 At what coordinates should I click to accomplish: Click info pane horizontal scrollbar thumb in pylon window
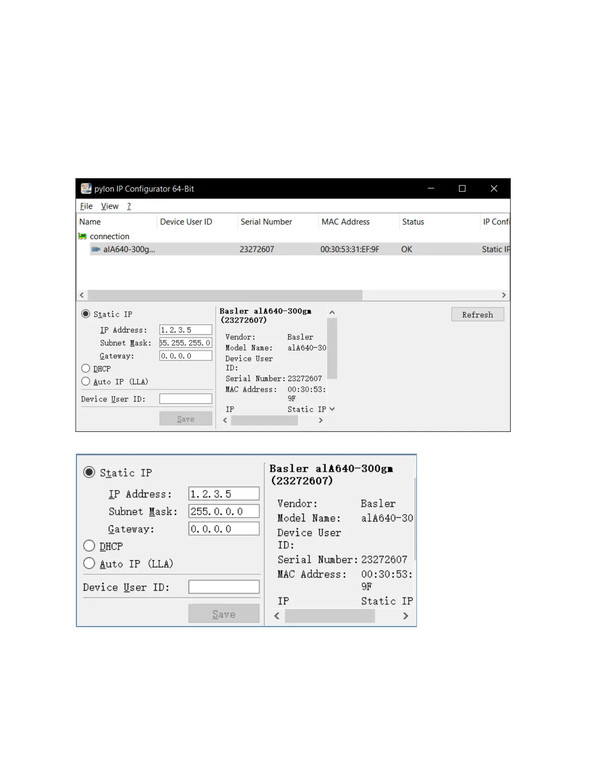[264, 420]
